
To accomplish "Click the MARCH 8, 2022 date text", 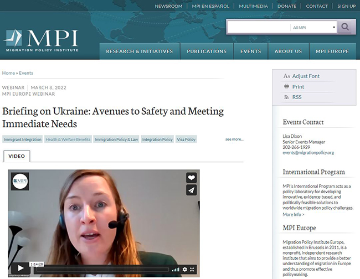I will [x=48, y=87].
